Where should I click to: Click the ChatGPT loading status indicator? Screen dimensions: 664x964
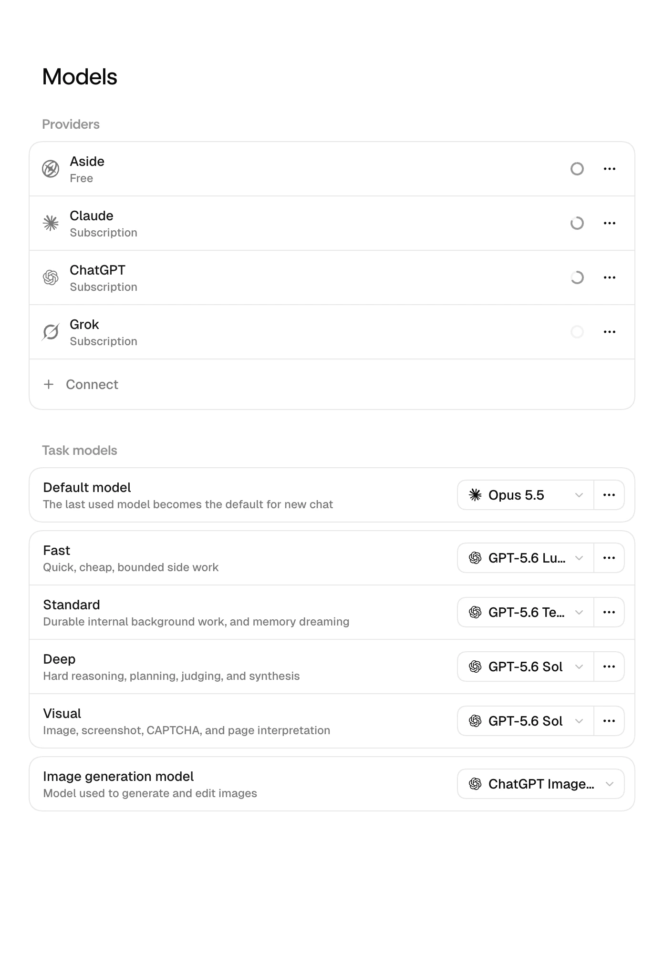[x=577, y=277]
